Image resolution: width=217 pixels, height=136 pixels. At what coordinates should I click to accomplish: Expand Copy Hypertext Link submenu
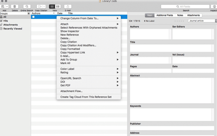89,52
